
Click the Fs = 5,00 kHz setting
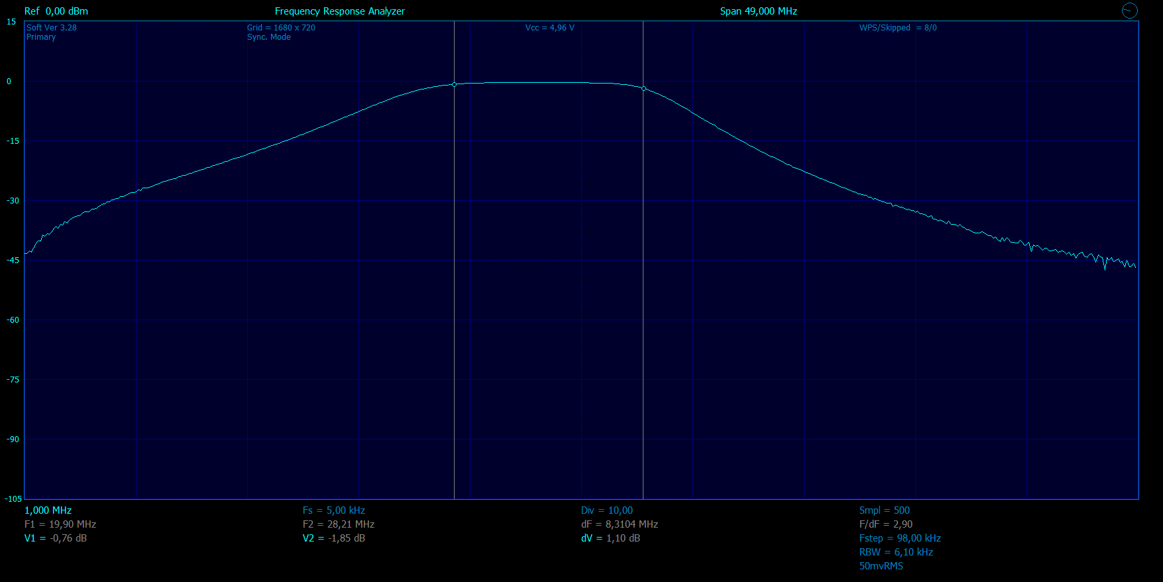pyautogui.click(x=333, y=510)
